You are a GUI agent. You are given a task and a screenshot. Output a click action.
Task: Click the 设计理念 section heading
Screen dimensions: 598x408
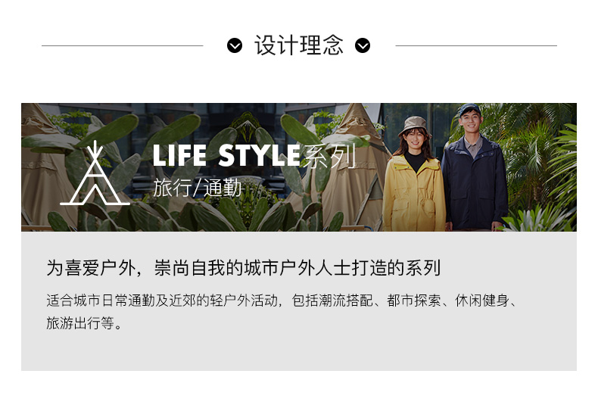[x=299, y=45]
